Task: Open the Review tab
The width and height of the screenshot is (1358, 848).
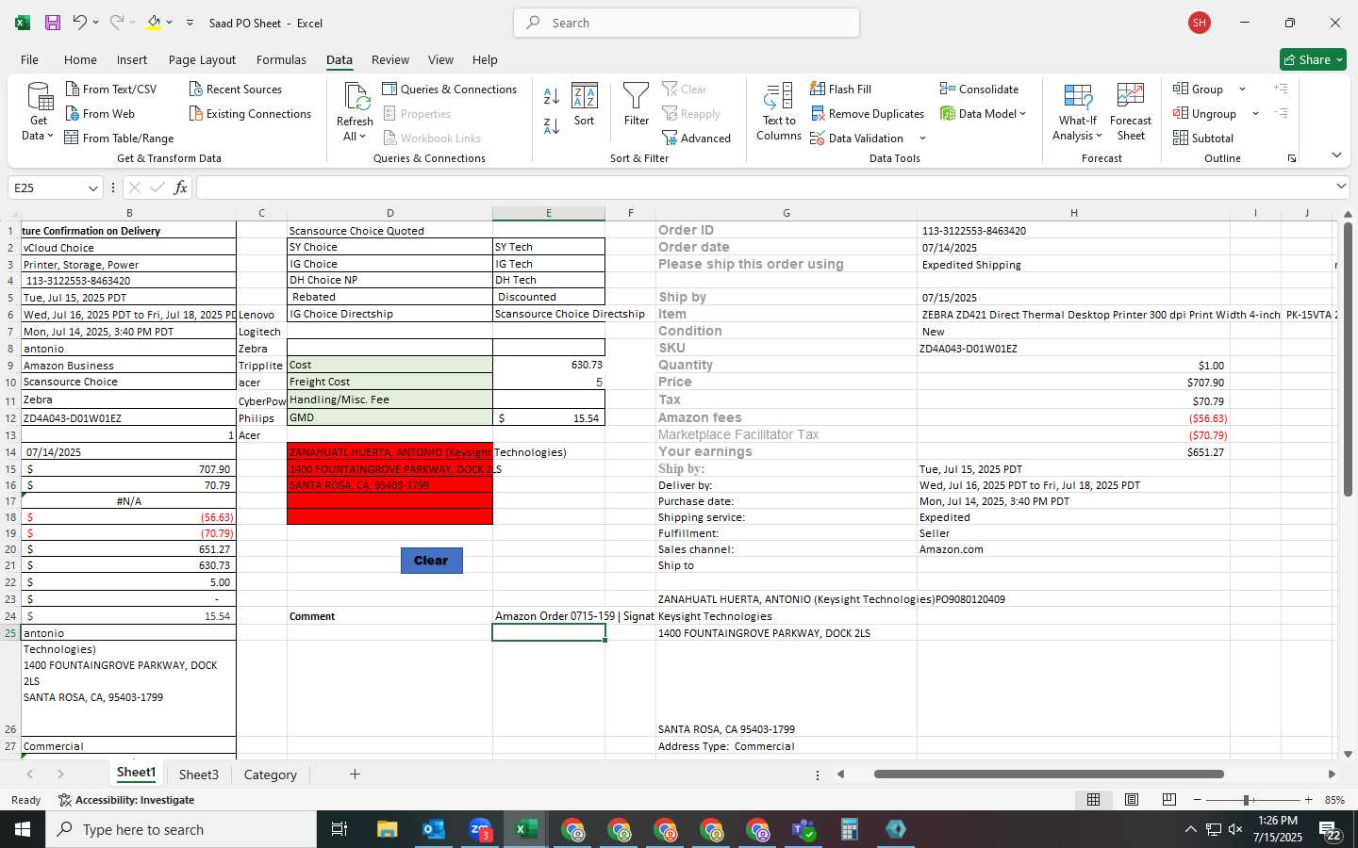Action: [x=390, y=59]
